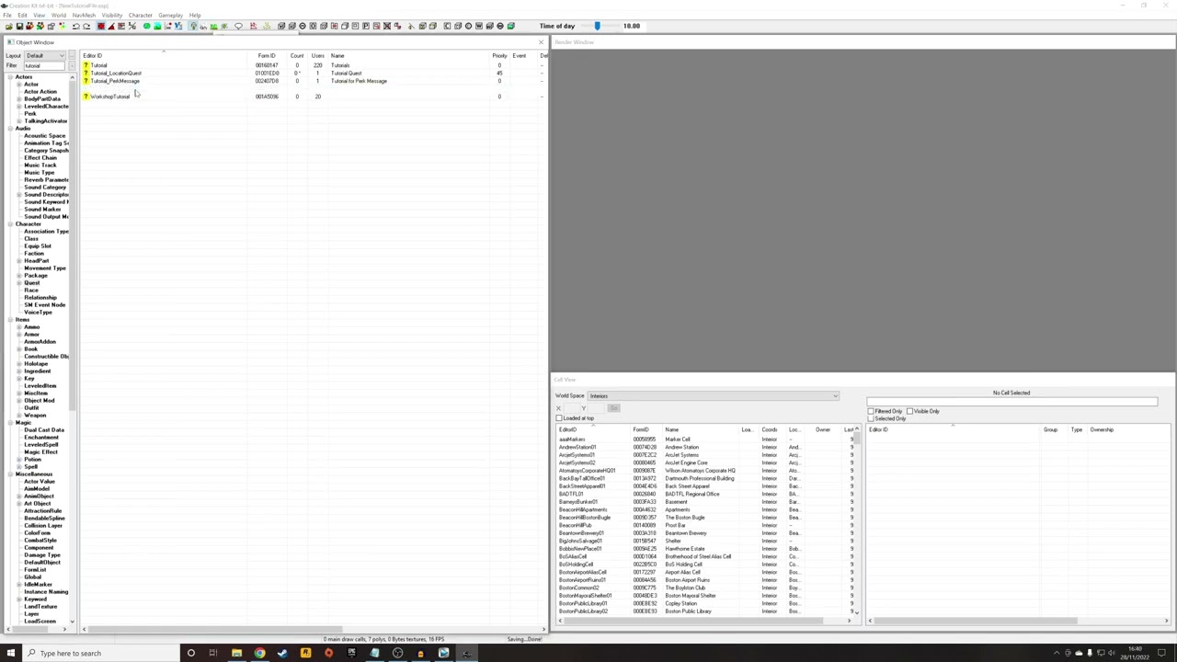Open File Explorer from the taskbar
Screen dimensions: 1177x662
tap(236, 653)
